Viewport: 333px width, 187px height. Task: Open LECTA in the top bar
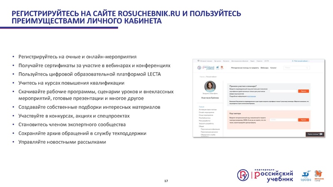266,61
